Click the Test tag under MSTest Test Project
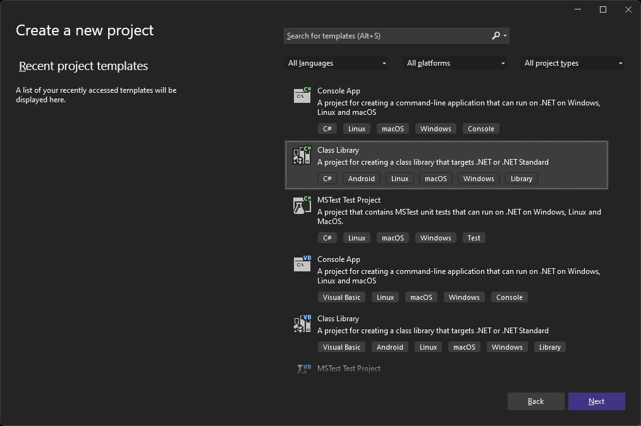Image resolution: width=641 pixels, height=426 pixels. click(473, 238)
